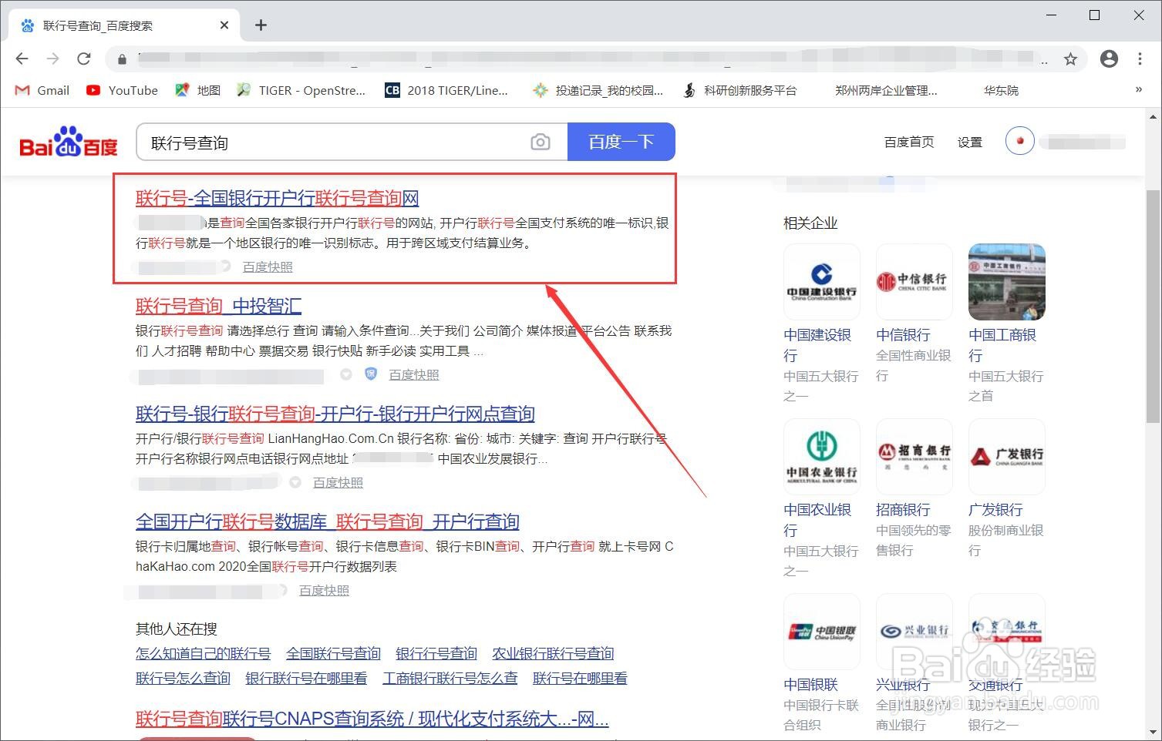Click the blue verification badge beside 中投智汇 result
This screenshot has height=741, width=1162.
[x=370, y=374]
